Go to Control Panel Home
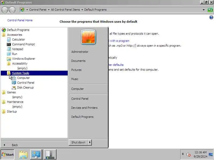The height and width of the screenshot is (160, 214). (20, 20)
